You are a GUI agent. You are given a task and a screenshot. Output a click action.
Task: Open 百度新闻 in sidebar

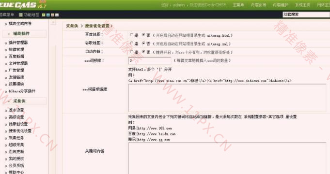16,57
